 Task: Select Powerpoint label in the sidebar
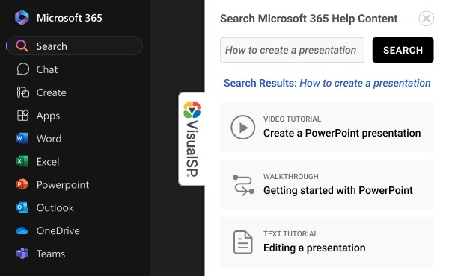(x=63, y=185)
